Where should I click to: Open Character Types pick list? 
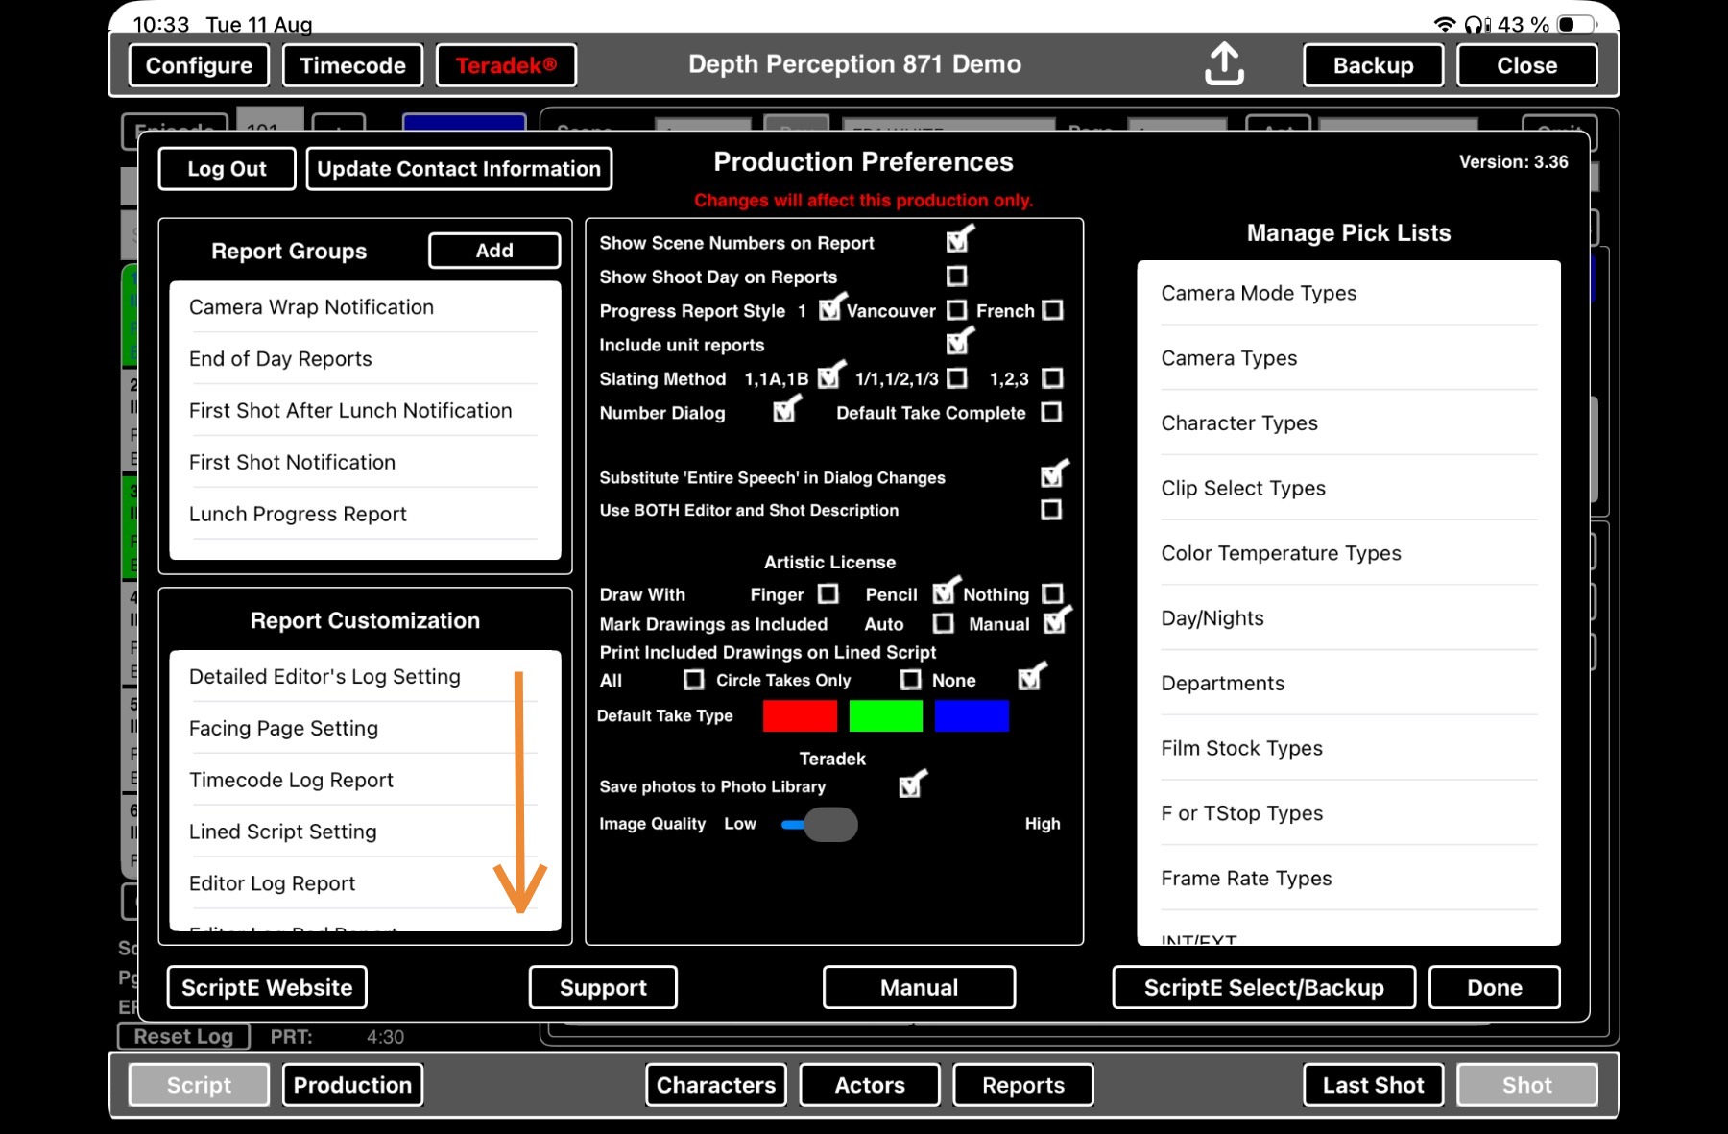pos(1349,423)
